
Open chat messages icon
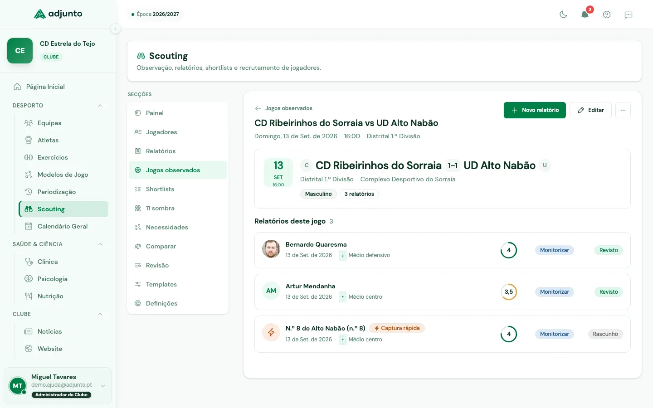point(629,15)
